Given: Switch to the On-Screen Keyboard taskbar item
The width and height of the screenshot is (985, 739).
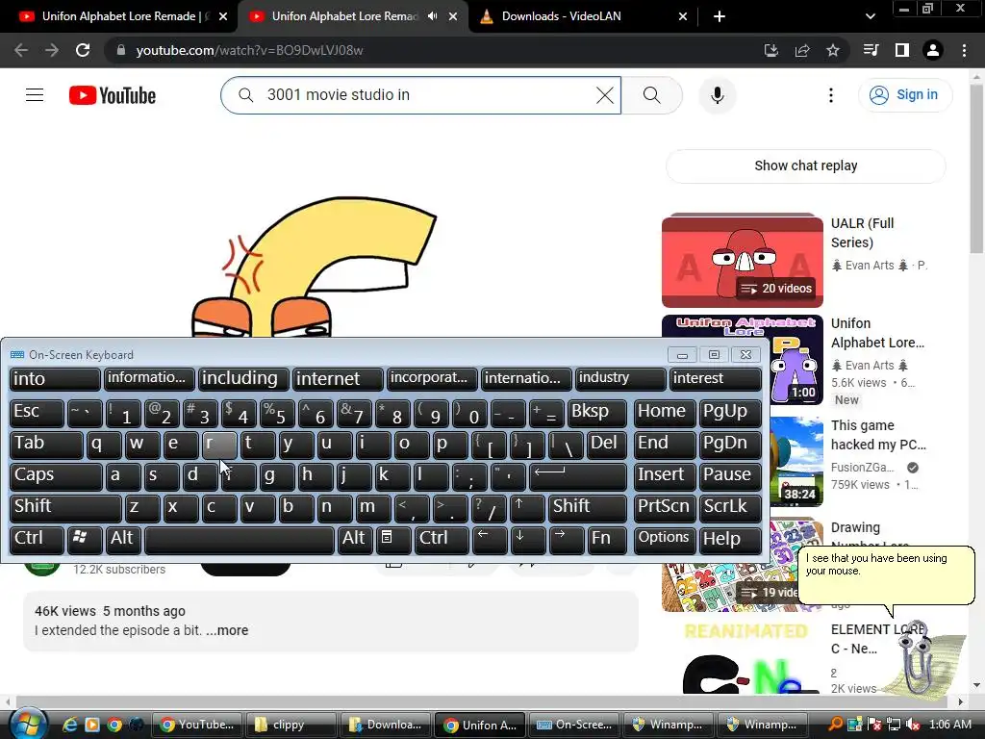Looking at the screenshot, I should point(574,725).
